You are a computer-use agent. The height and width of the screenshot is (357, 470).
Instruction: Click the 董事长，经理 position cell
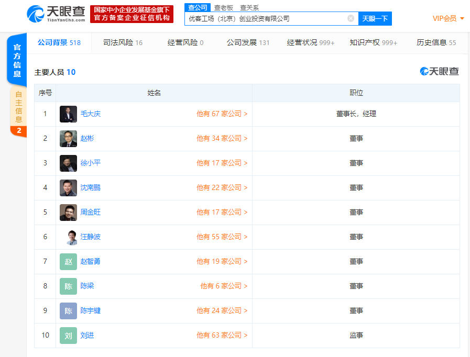[356, 114]
